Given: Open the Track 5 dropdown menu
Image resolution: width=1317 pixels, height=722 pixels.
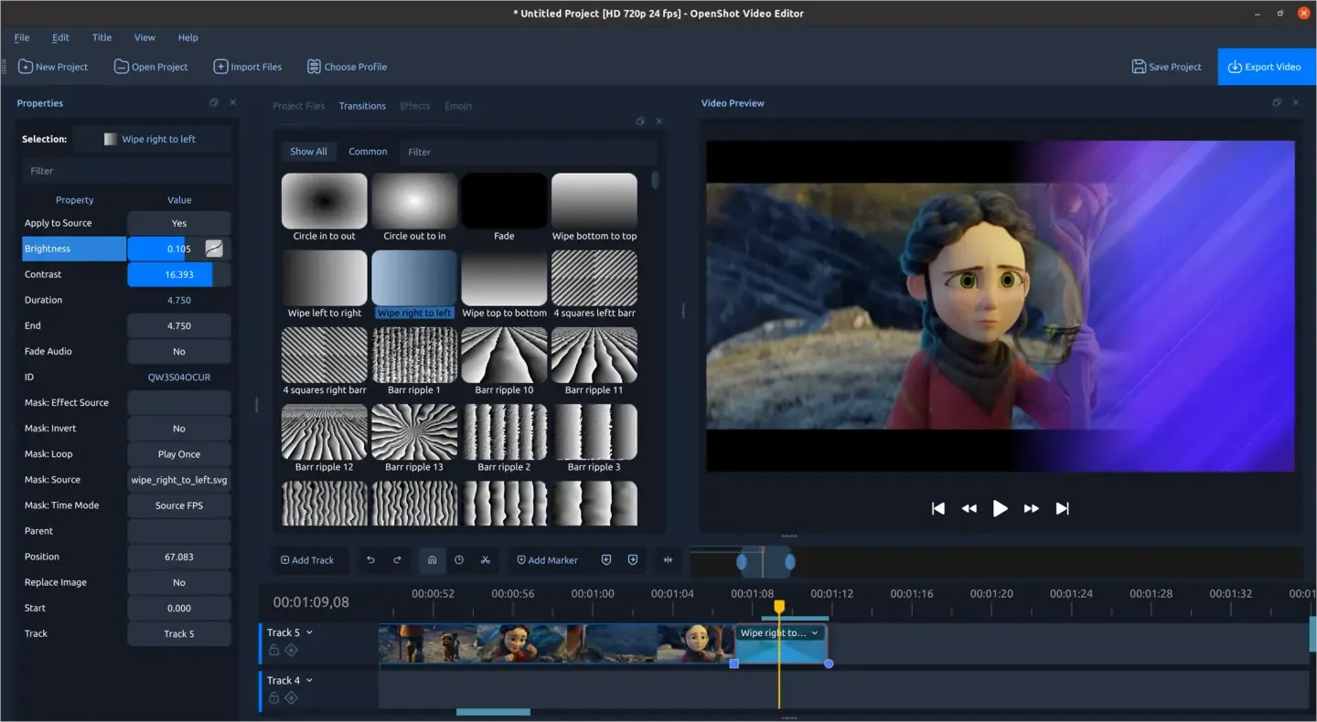Looking at the screenshot, I should (x=309, y=632).
